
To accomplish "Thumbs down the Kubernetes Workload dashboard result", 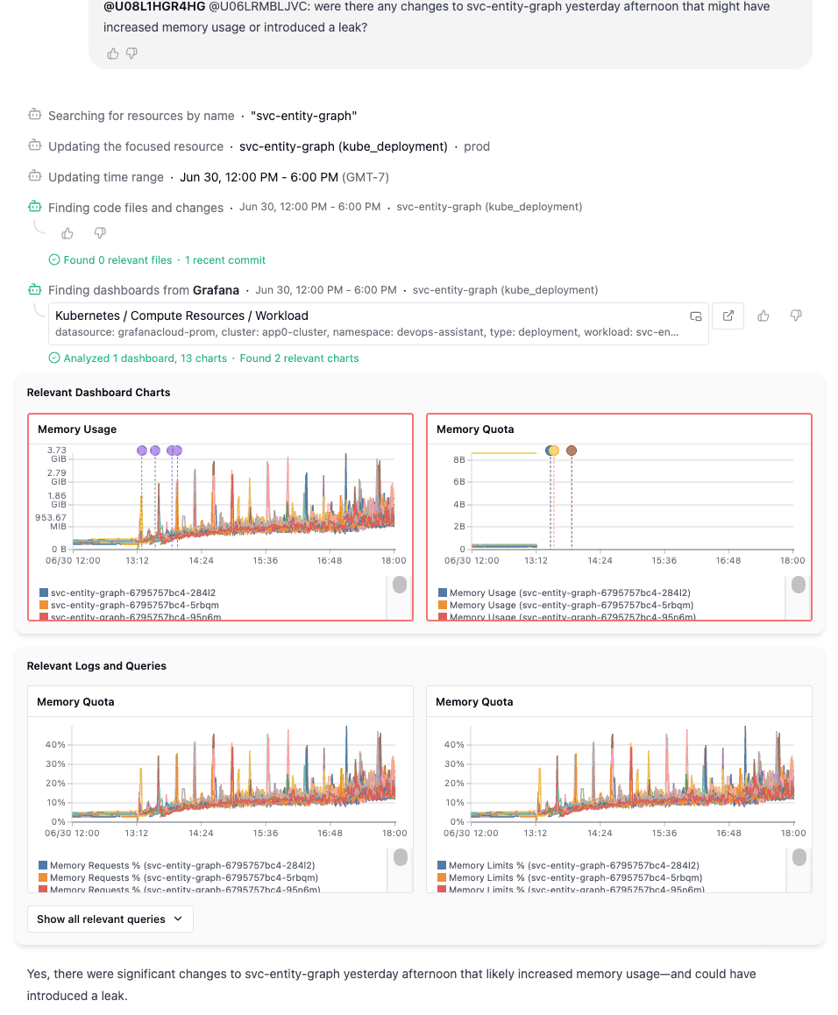I will tap(796, 316).
